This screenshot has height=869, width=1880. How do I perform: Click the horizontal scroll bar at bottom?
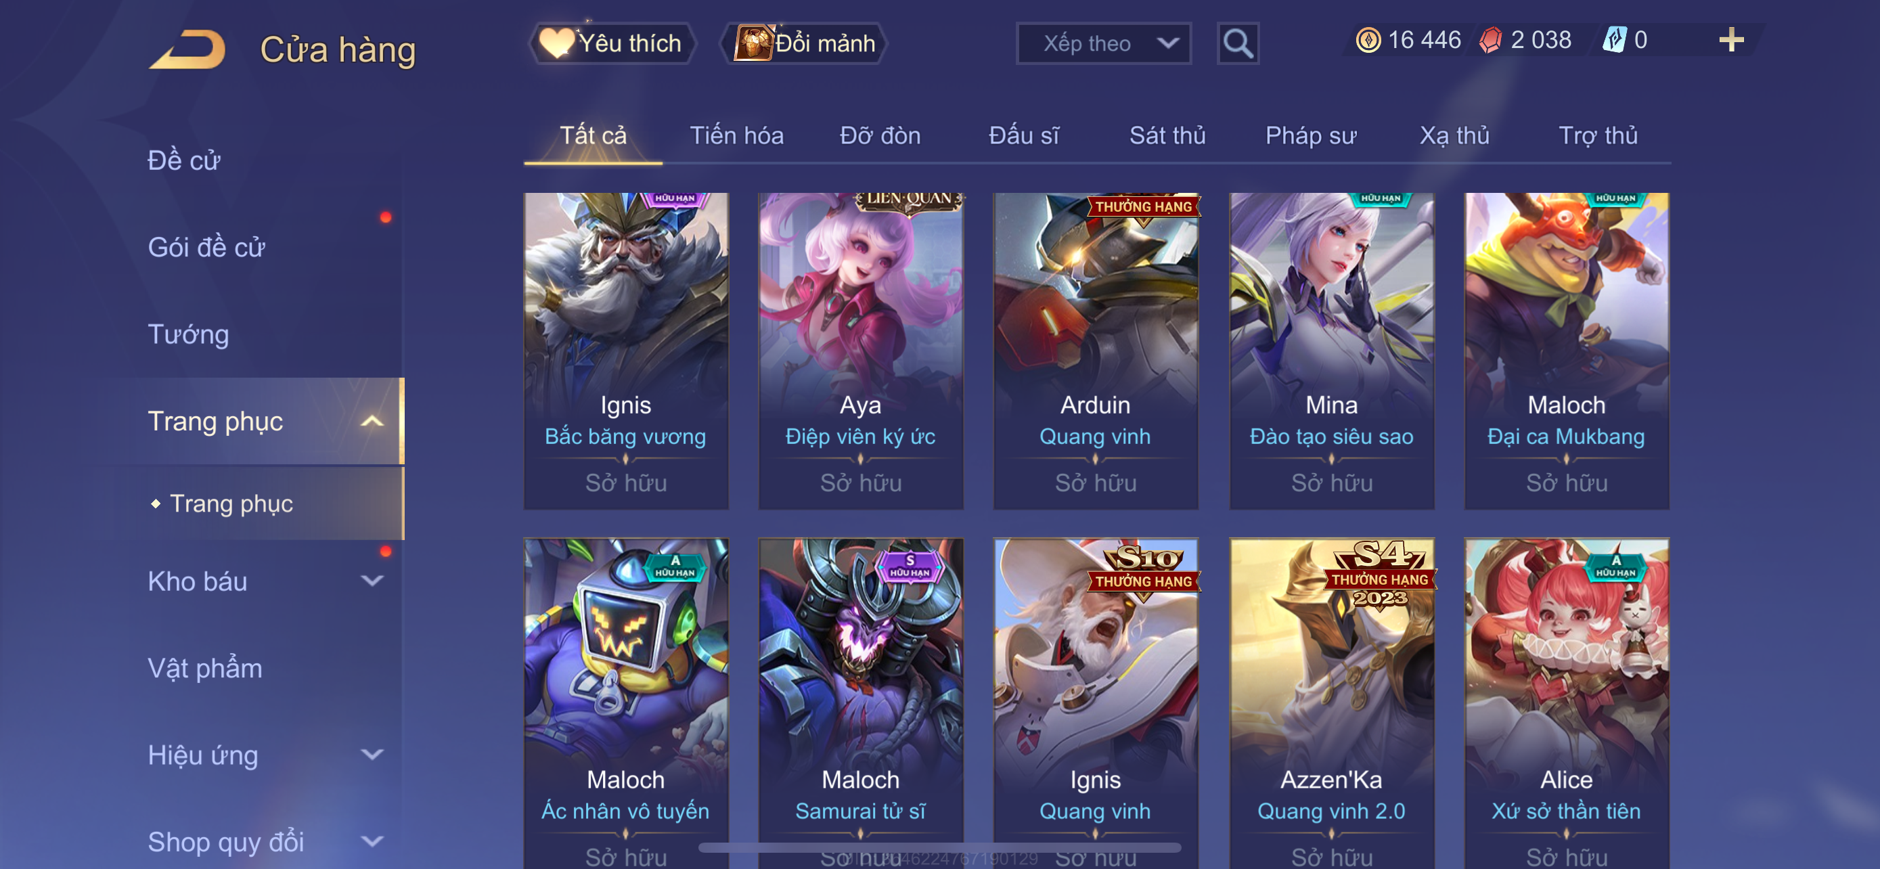coord(940,848)
